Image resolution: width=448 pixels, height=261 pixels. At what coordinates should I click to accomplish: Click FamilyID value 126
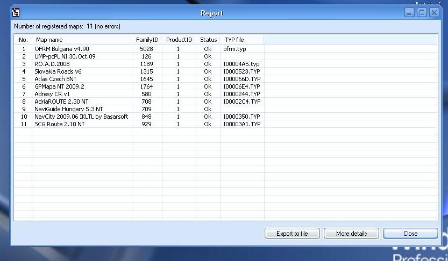click(146, 56)
